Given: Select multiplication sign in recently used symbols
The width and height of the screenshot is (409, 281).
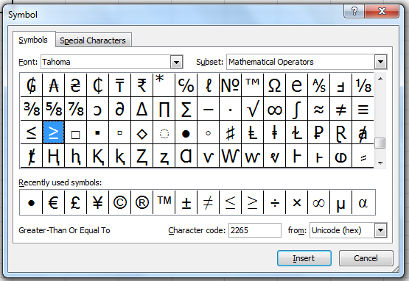Looking at the screenshot, I should pyautogui.click(x=297, y=202).
